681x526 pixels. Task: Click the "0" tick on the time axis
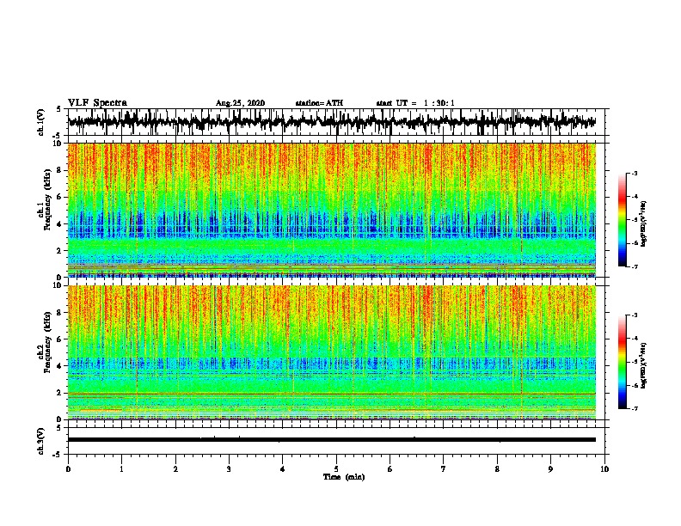pyautogui.click(x=68, y=468)
